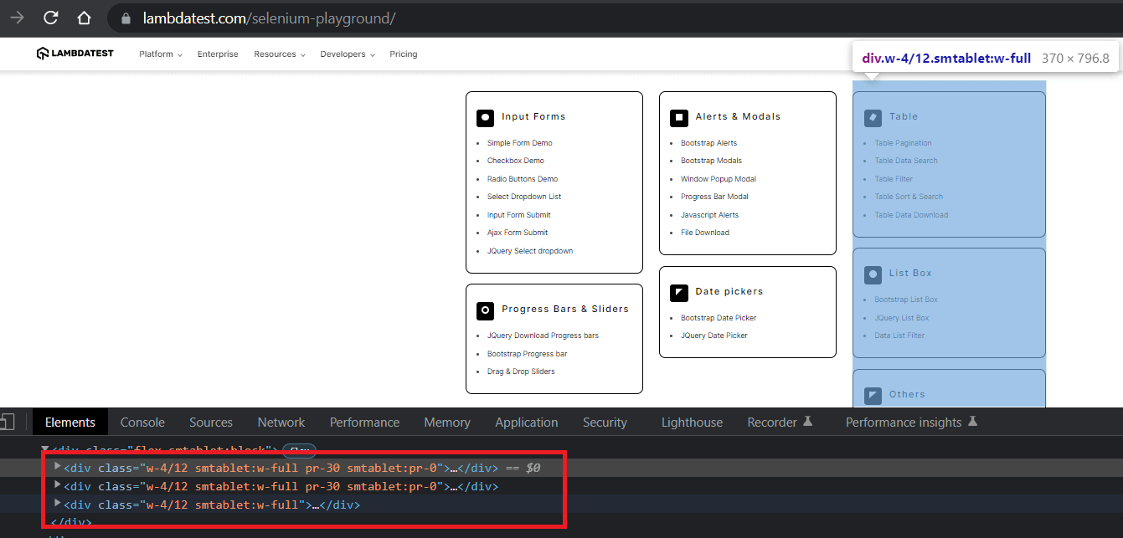Click the Input Forms card icon
Screen dimensions: 1123x538
(x=486, y=117)
